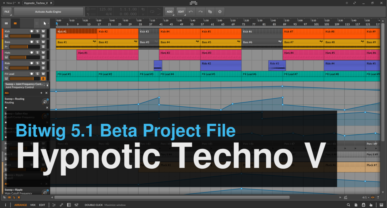Adjust the FX Lead track volume slider

click(x=25, y=79)
